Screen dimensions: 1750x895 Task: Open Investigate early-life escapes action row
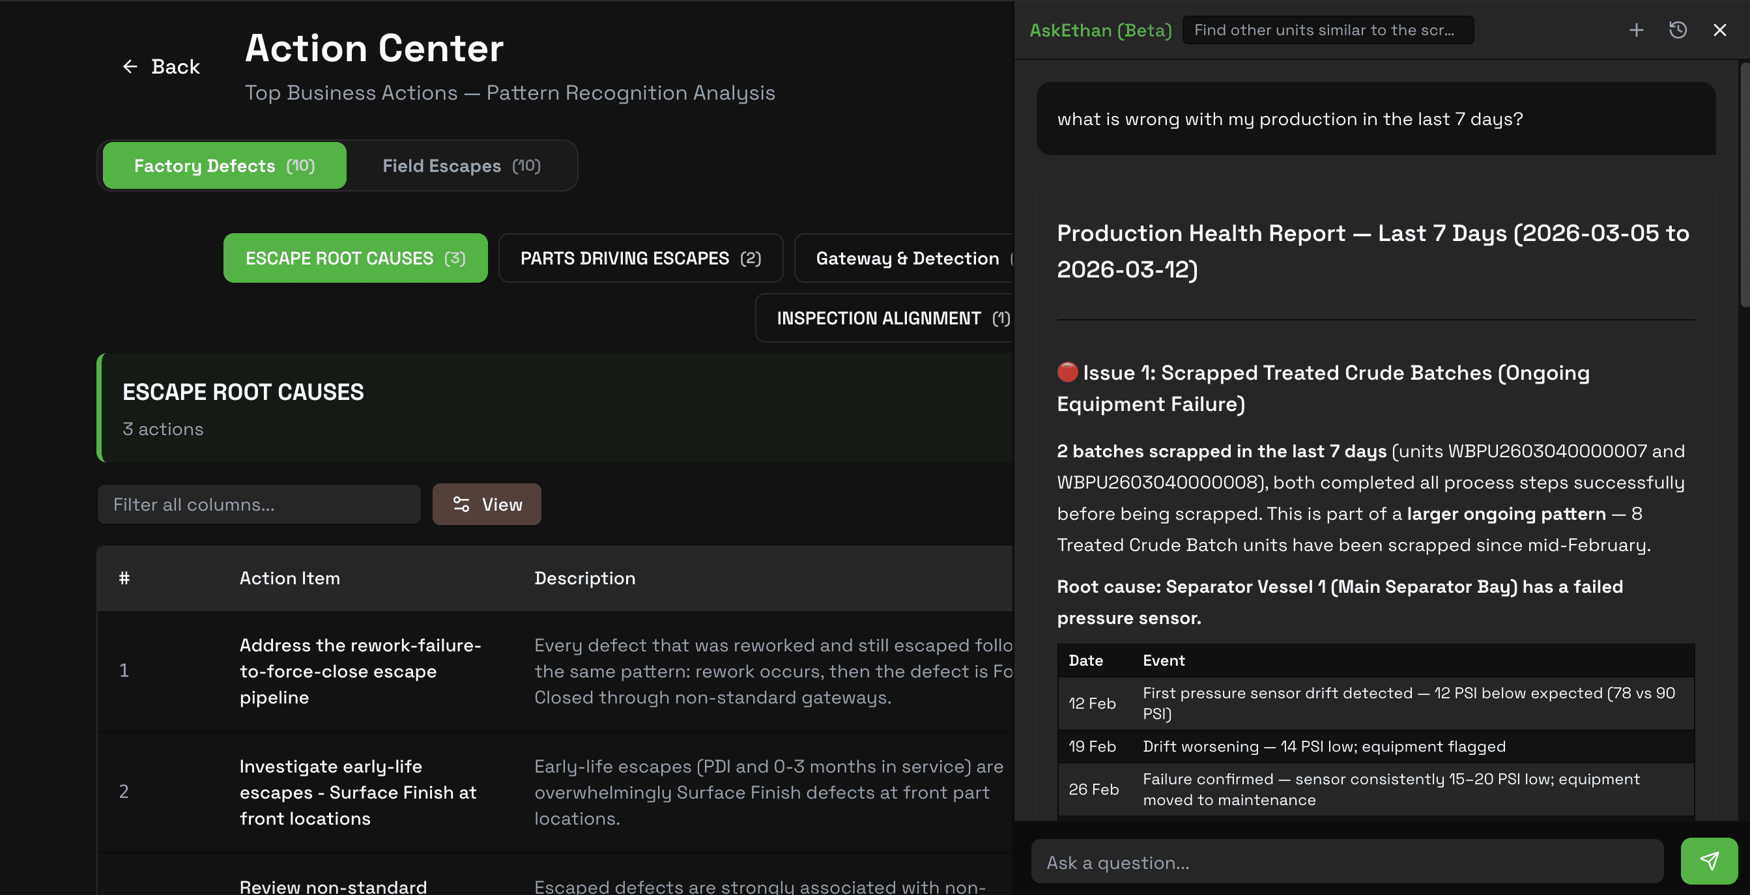pos(358,792)
